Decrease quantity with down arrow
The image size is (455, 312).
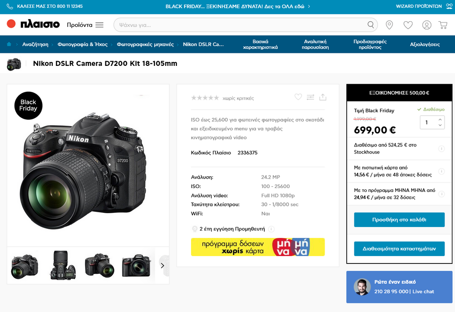click(440, 125)
